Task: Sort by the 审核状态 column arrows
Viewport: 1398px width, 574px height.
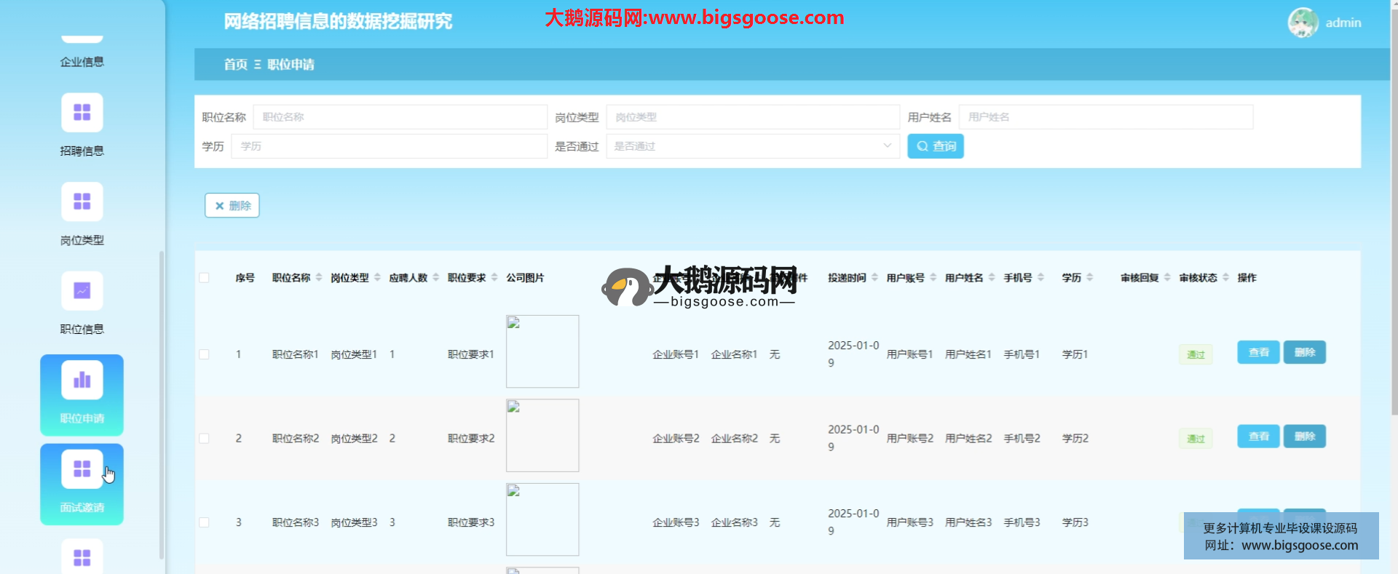Action: [1225, 277]
